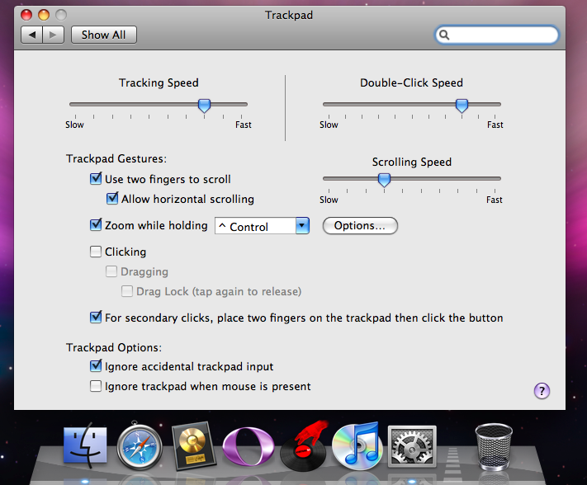The image size is (587, 485).
Task: Click the Scrolling Speed slider thumb
Action: 384,181
